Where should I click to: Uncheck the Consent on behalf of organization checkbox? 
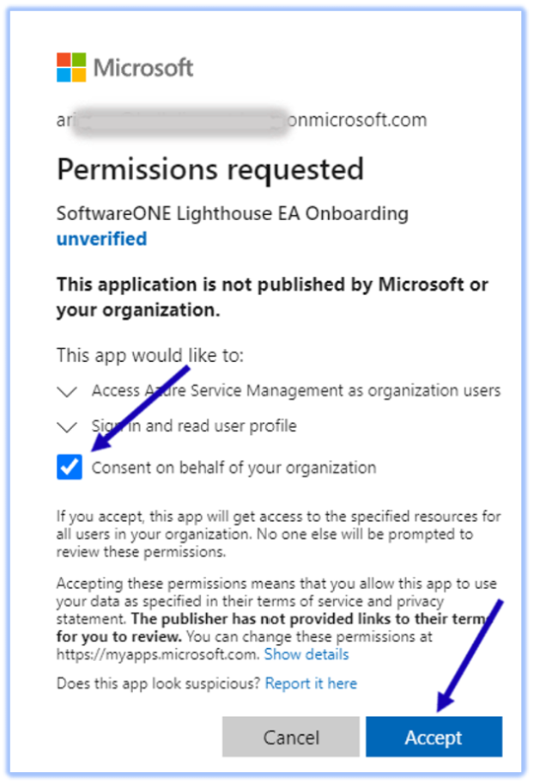coord(69,468)
